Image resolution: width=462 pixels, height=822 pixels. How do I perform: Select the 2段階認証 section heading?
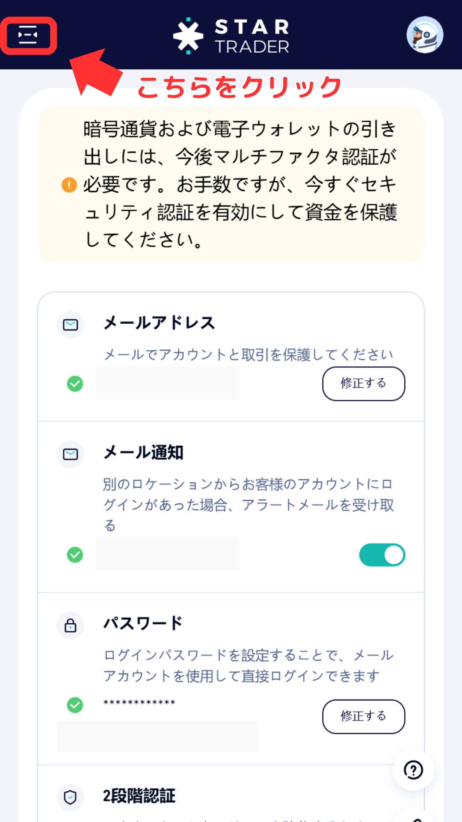click(x=139, y=796)
